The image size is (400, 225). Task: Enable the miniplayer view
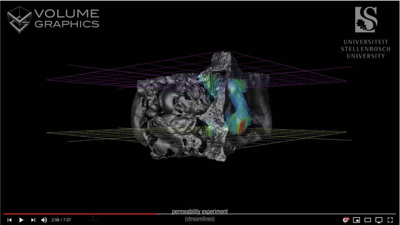356,220
